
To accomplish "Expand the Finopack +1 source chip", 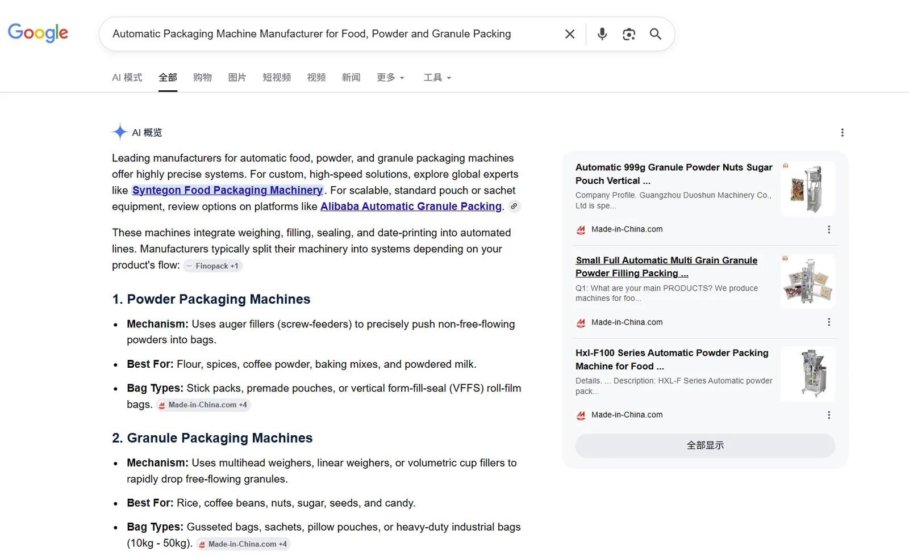I will 212,266.
